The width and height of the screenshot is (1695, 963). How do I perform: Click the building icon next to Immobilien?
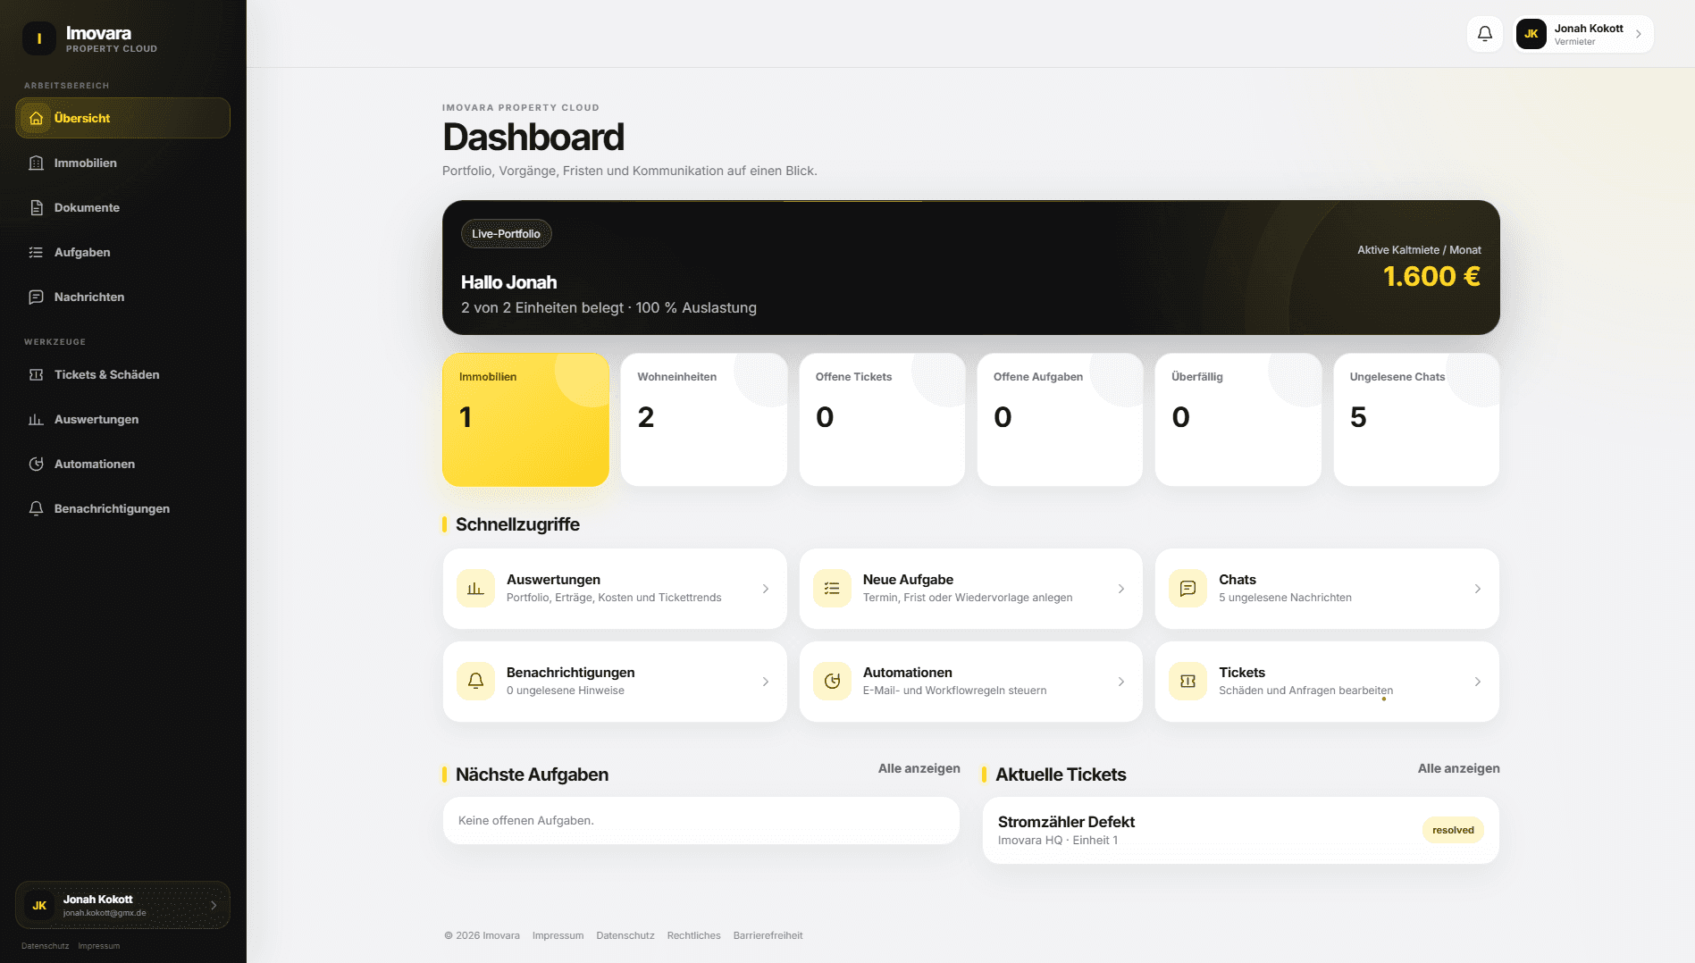36,163
